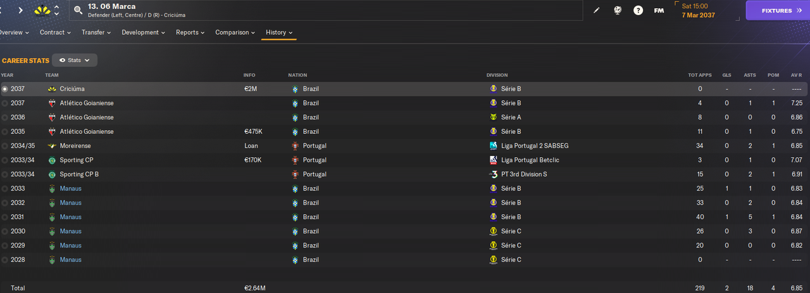The width and height of the screenshot is (810, 293).
Task: Select radio button for 2034/35 Moreirense row
Action: pyautogui.click(x=5, y=146)
